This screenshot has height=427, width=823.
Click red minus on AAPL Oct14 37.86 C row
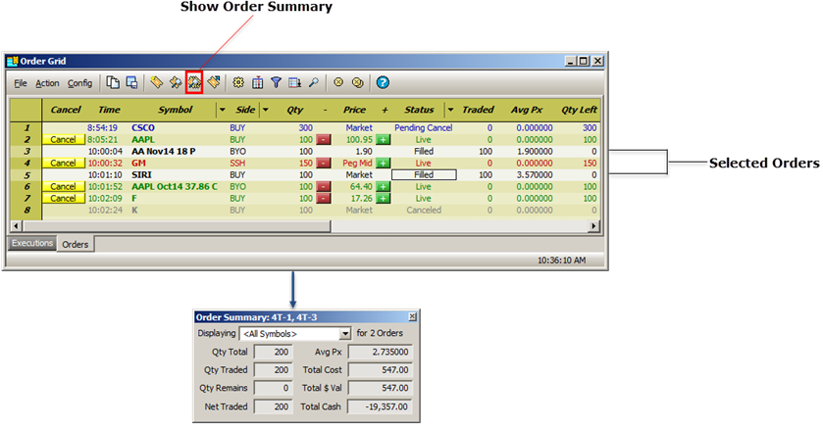pos(324,186)
